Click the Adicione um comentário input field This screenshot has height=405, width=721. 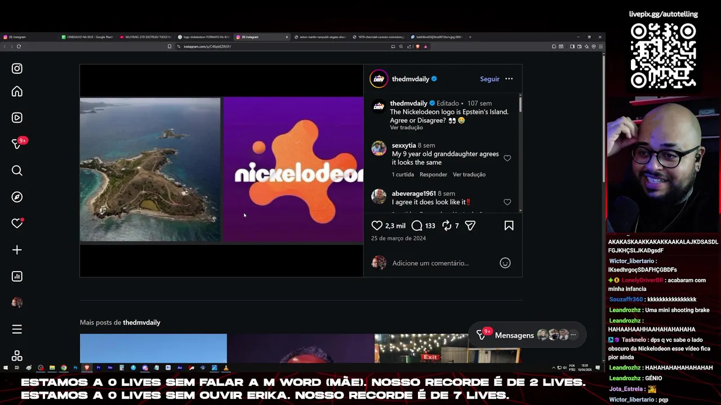point(442,263)
